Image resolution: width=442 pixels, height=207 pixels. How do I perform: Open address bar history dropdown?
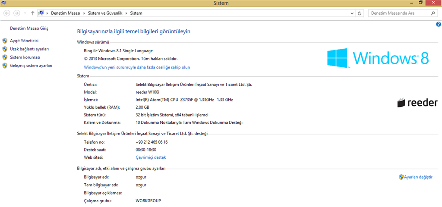pos(351,13)
